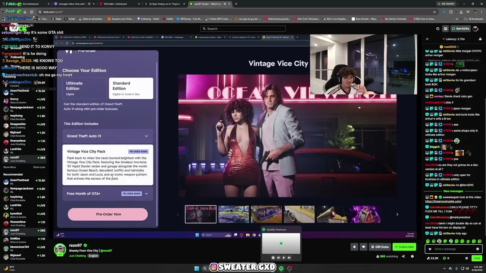
Task: Open the All Bookmarks folder
Action: click(x=474, y=19)
